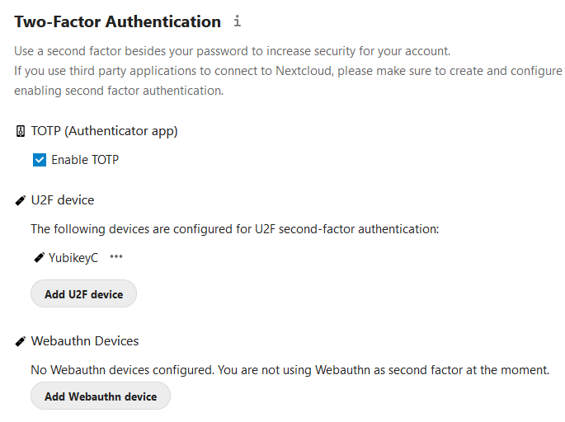This screenshot has width=565, height=422.
Task: Click the Webauthn Devices section icon
Action: click(x=21, y=341)
